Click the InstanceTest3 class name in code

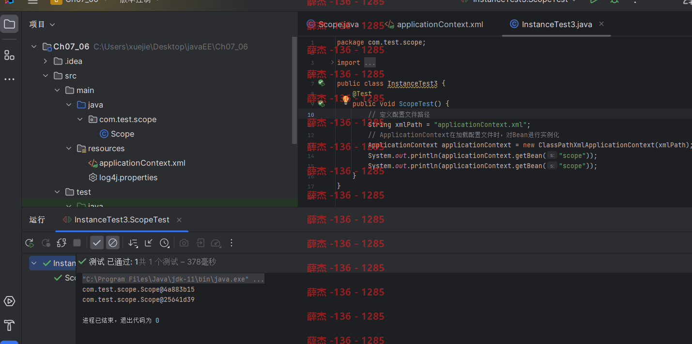(413, 84)
